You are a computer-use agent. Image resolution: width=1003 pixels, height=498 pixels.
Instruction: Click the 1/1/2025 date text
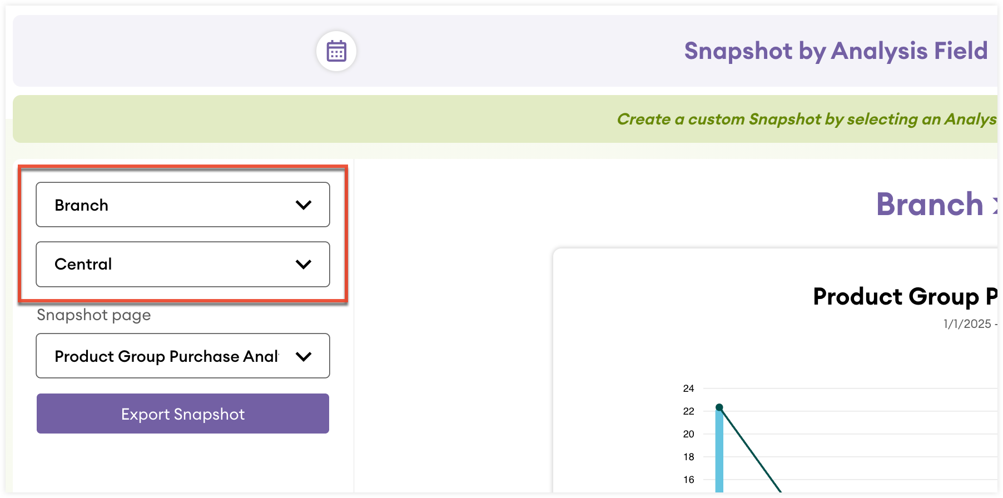click(x=967, y=323)
